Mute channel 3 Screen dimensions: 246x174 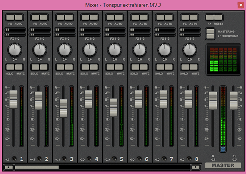tap(69, 67)
